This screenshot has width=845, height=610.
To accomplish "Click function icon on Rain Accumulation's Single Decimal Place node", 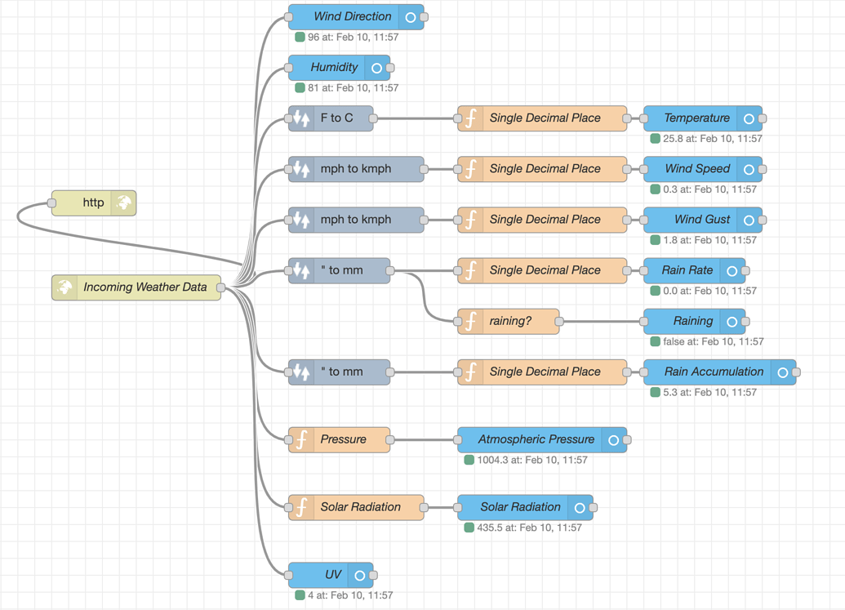I will click(x=472, y=372).
